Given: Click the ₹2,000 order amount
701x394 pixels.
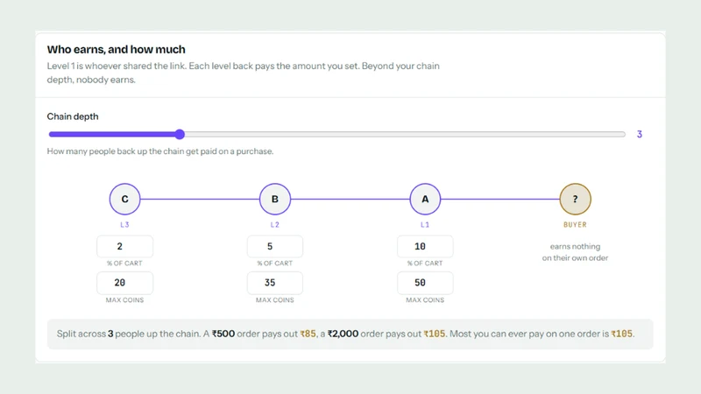Looking at the screenshot, I should [x=343, y=334].
